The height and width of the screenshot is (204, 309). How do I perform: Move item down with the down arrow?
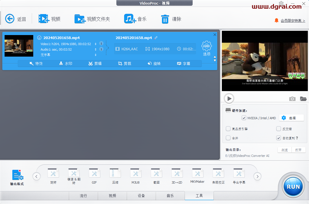click(x=215, y=60)
